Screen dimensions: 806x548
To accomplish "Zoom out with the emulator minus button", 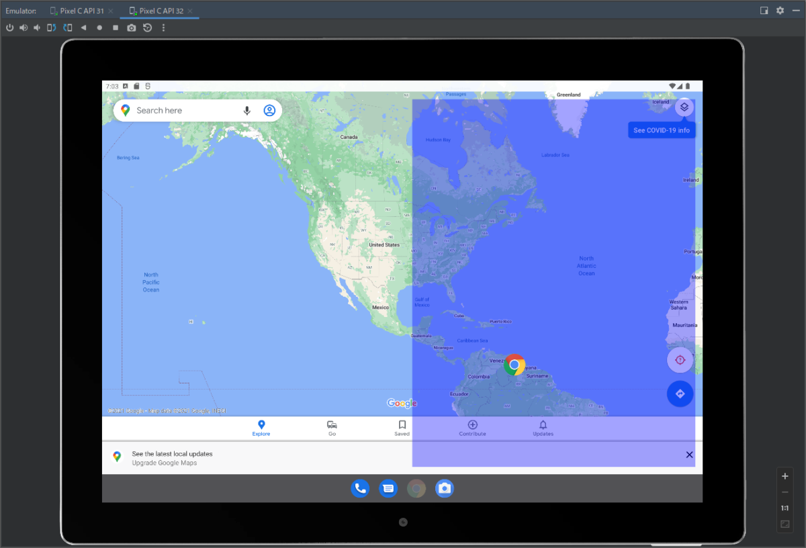I will [785, 492].
